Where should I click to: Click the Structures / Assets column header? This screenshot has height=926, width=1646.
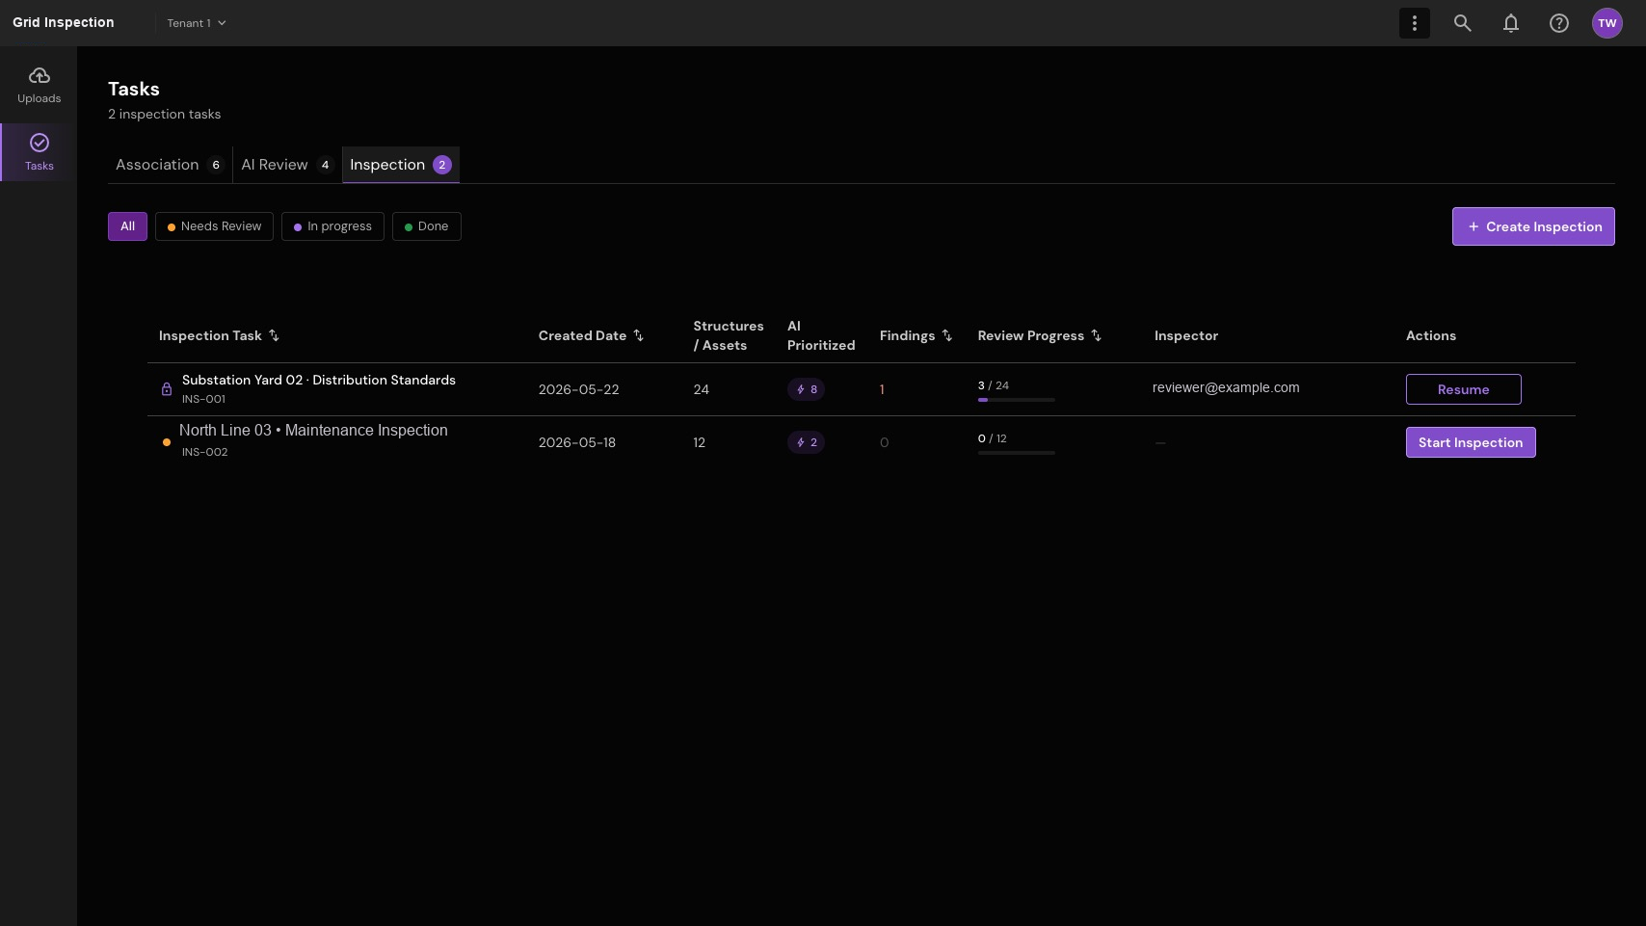click(x=729, y=335)
